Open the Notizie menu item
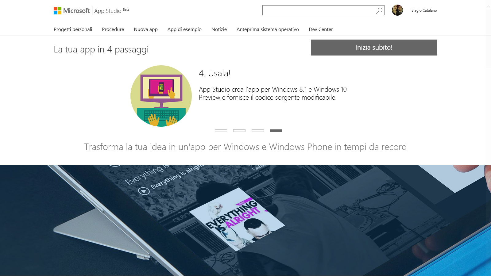491x276 pixels. click(219, 29)
